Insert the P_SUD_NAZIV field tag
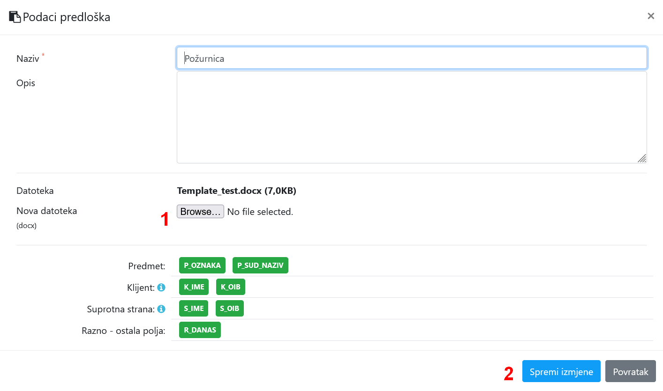Viewport: 663px width, 391px height. pos(260,265)
